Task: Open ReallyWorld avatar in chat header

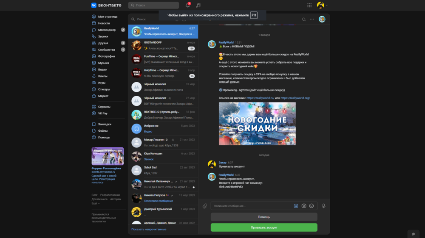Action: tap(322, 19)
